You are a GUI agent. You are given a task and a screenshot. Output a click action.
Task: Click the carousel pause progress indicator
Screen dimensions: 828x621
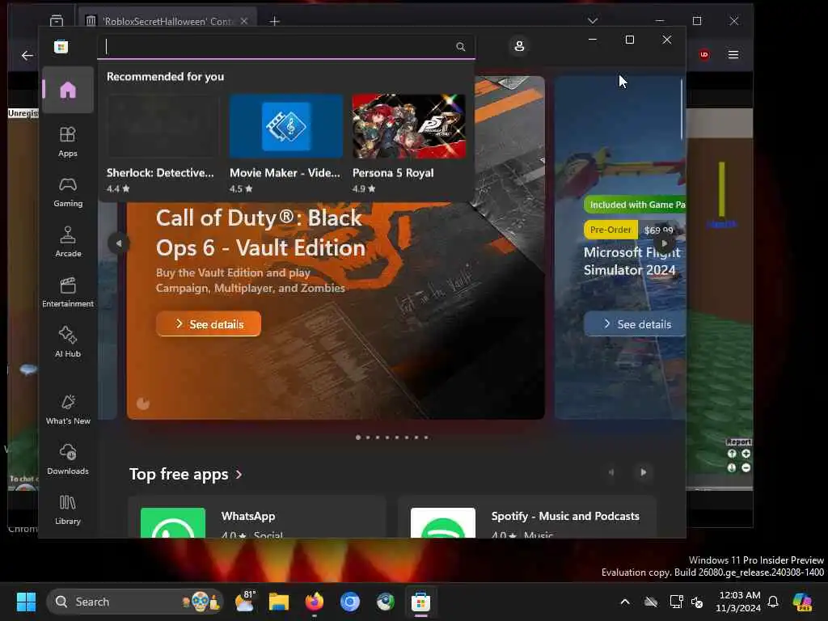click(x=143, y=404)
